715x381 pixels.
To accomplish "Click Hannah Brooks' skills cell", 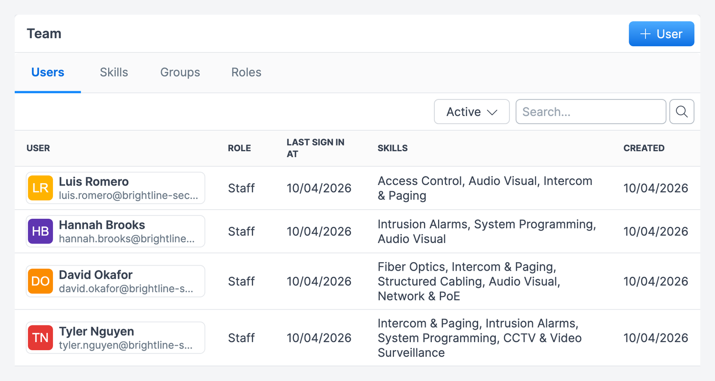I will (x=487, y=231).
